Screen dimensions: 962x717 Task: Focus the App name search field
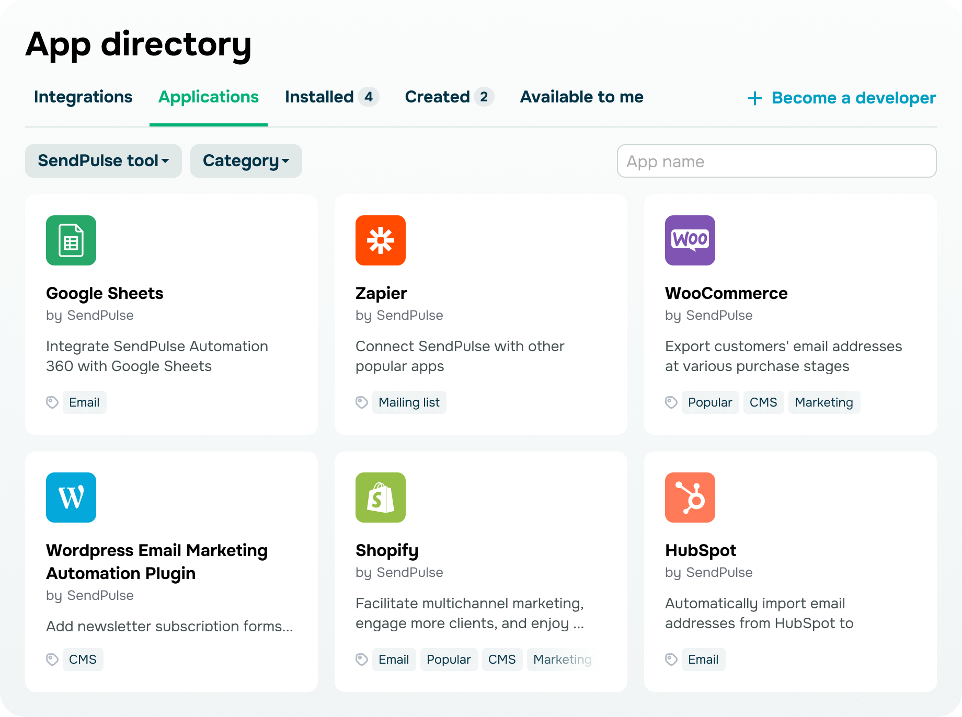[x=776, y=161]
